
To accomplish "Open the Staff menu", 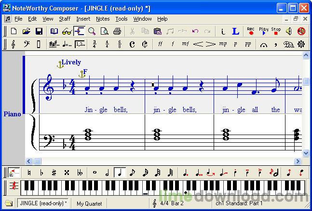I will [x=65, y=19].
